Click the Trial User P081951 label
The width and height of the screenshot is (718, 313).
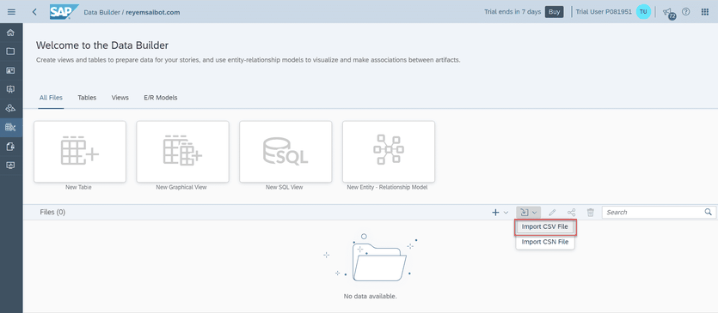pos(604,12)
